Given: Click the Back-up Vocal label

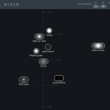Looking at the screenshot, I should [39, 41].
